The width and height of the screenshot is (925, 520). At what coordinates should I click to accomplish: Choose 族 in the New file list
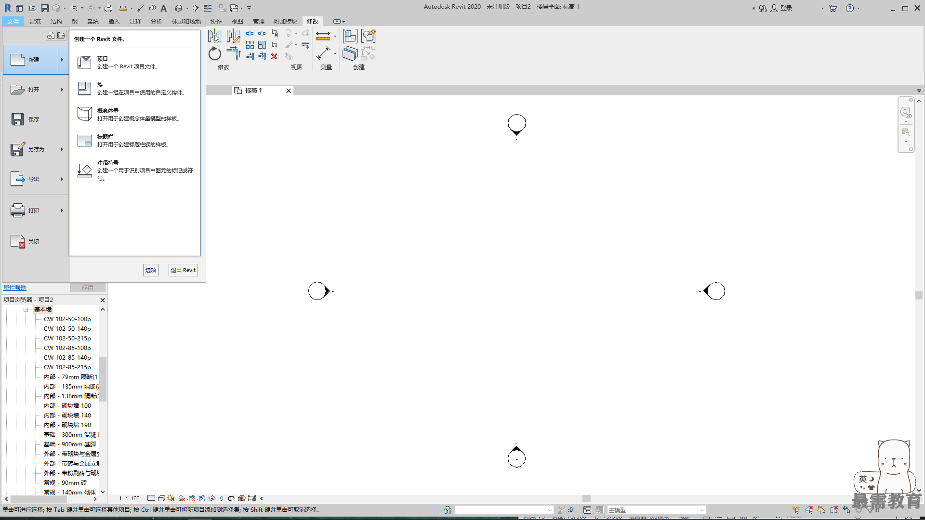134,89
